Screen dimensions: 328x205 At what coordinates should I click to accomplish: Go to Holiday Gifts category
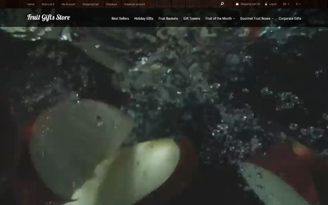pyautogui.click(x=143, y=18)
